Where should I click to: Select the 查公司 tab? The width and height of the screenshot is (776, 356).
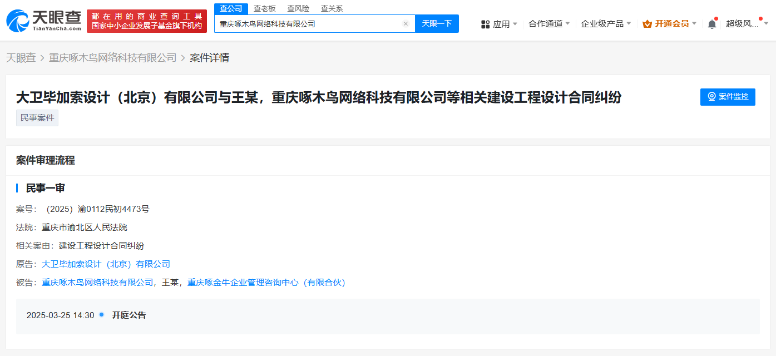231,8
